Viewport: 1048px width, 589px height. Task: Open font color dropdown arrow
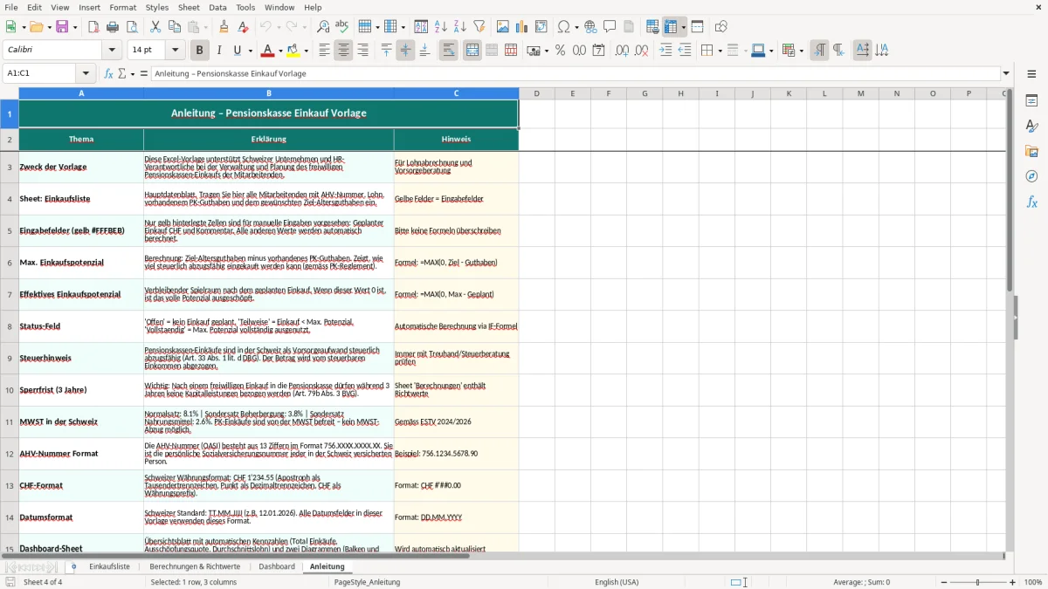(x=279, y=51)
